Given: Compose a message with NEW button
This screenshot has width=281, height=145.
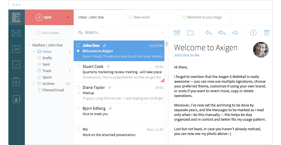Looking at the screenshot, I should (44, 17).
